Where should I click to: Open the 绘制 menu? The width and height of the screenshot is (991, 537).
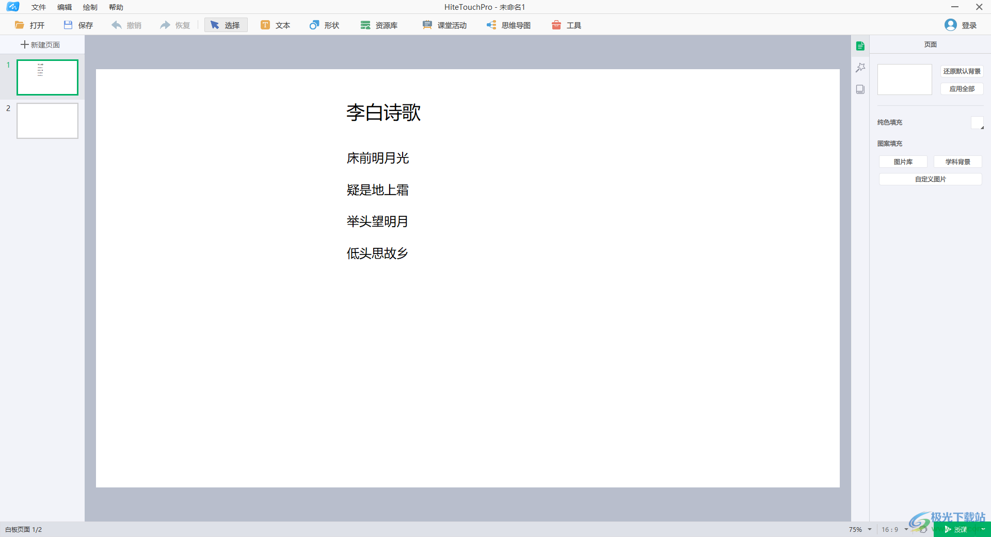(x=90, y=7)
